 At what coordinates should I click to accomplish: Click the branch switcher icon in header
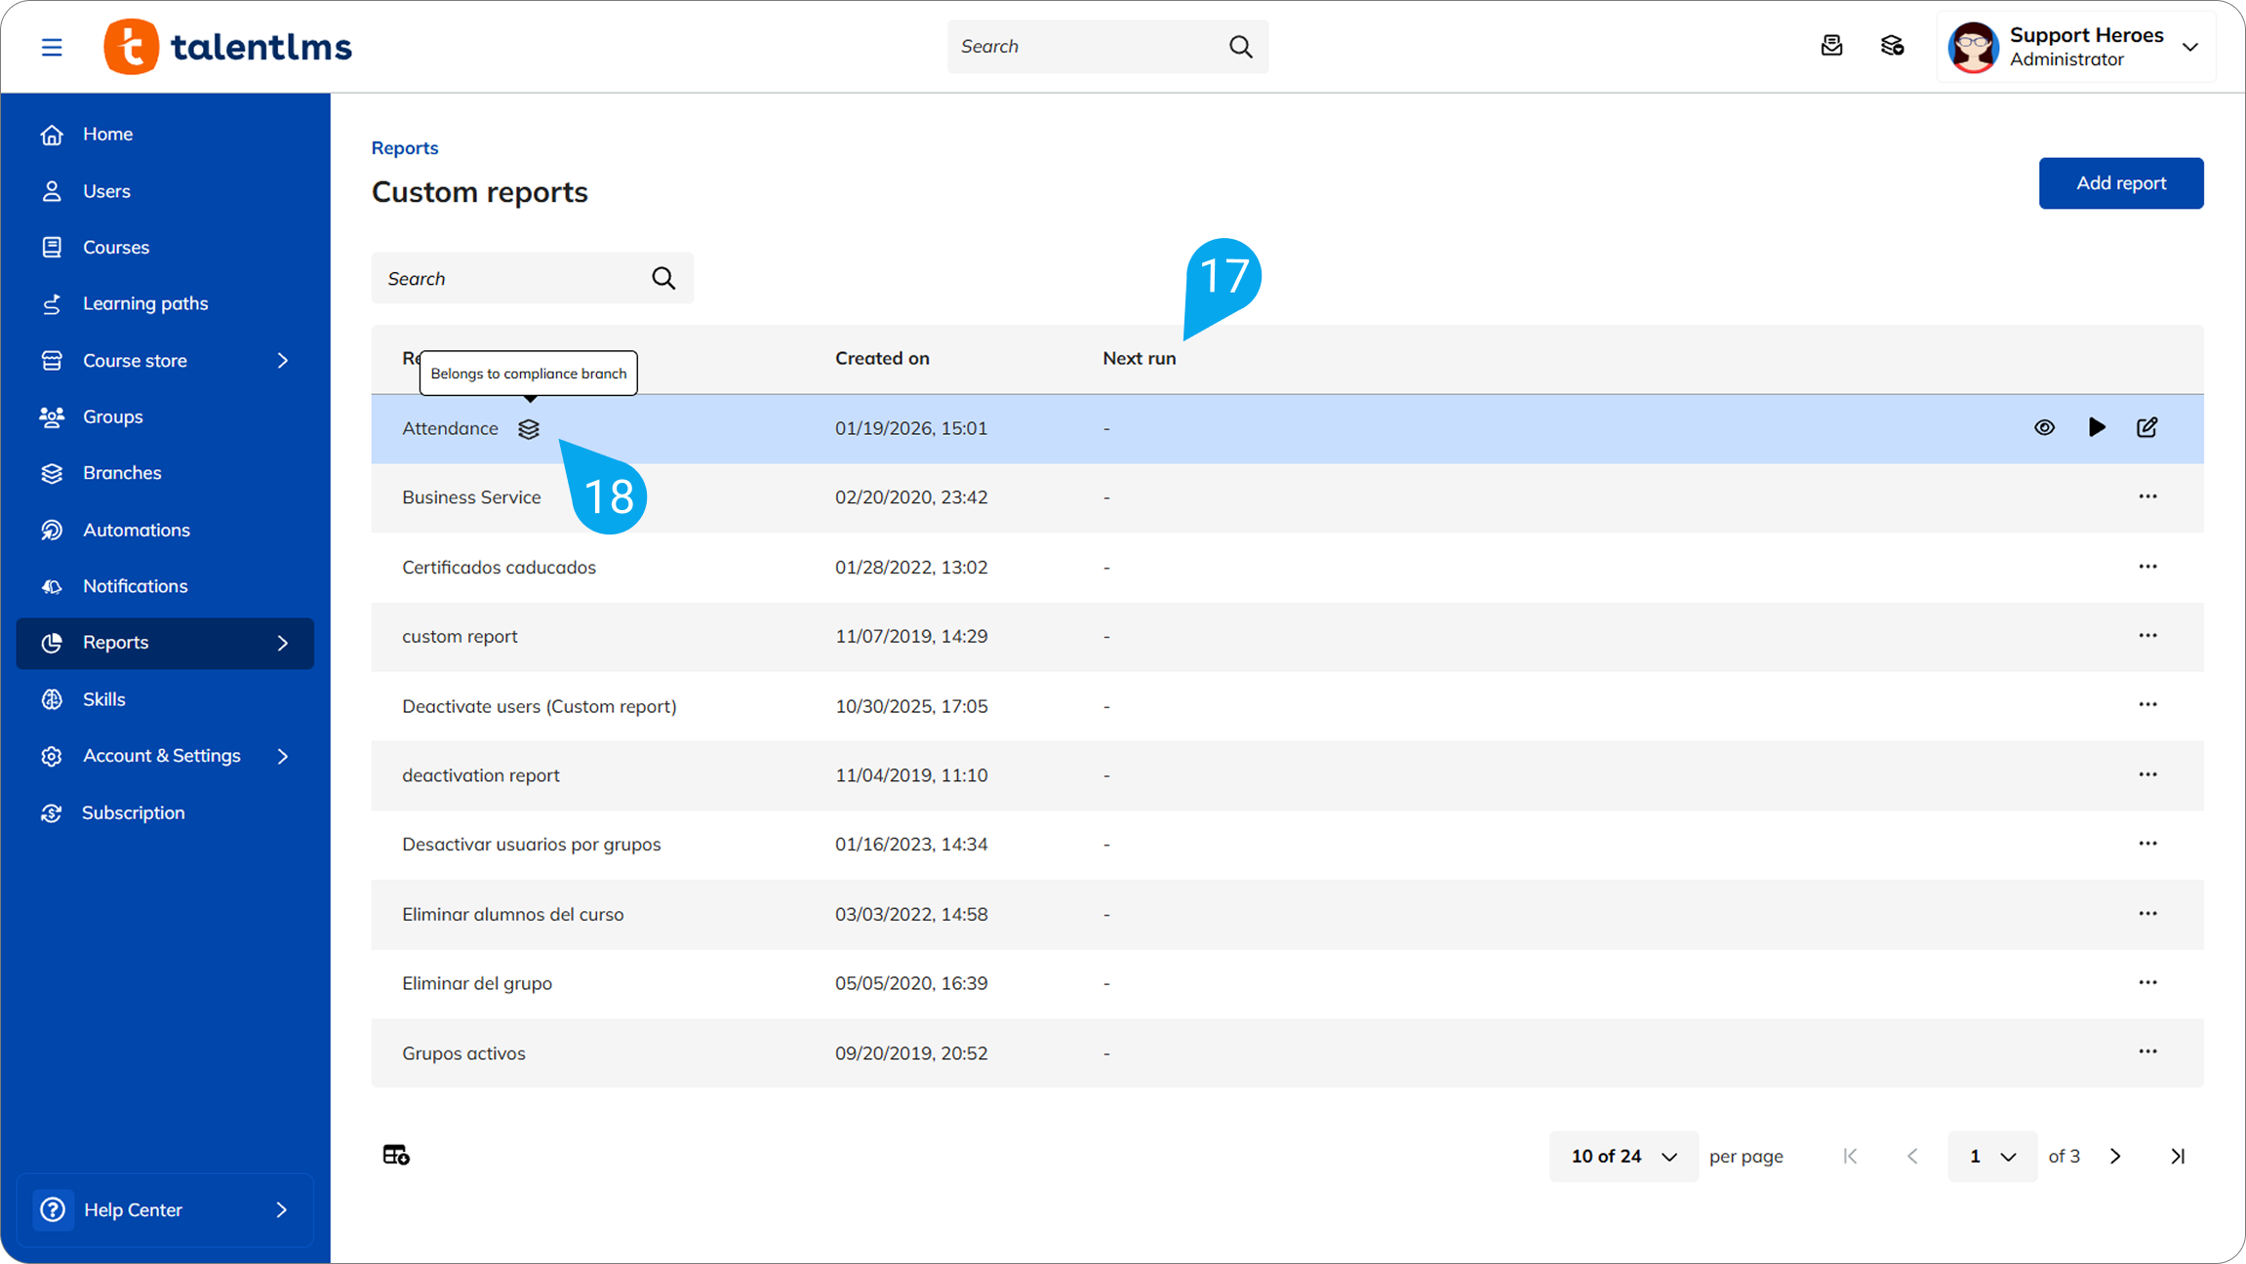(x=1892, y=46)
